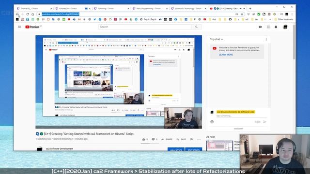Click the green checkmark extension icon
Viewport: 310px width, 174px height.
pyautogui.click(x=259, y=14)
